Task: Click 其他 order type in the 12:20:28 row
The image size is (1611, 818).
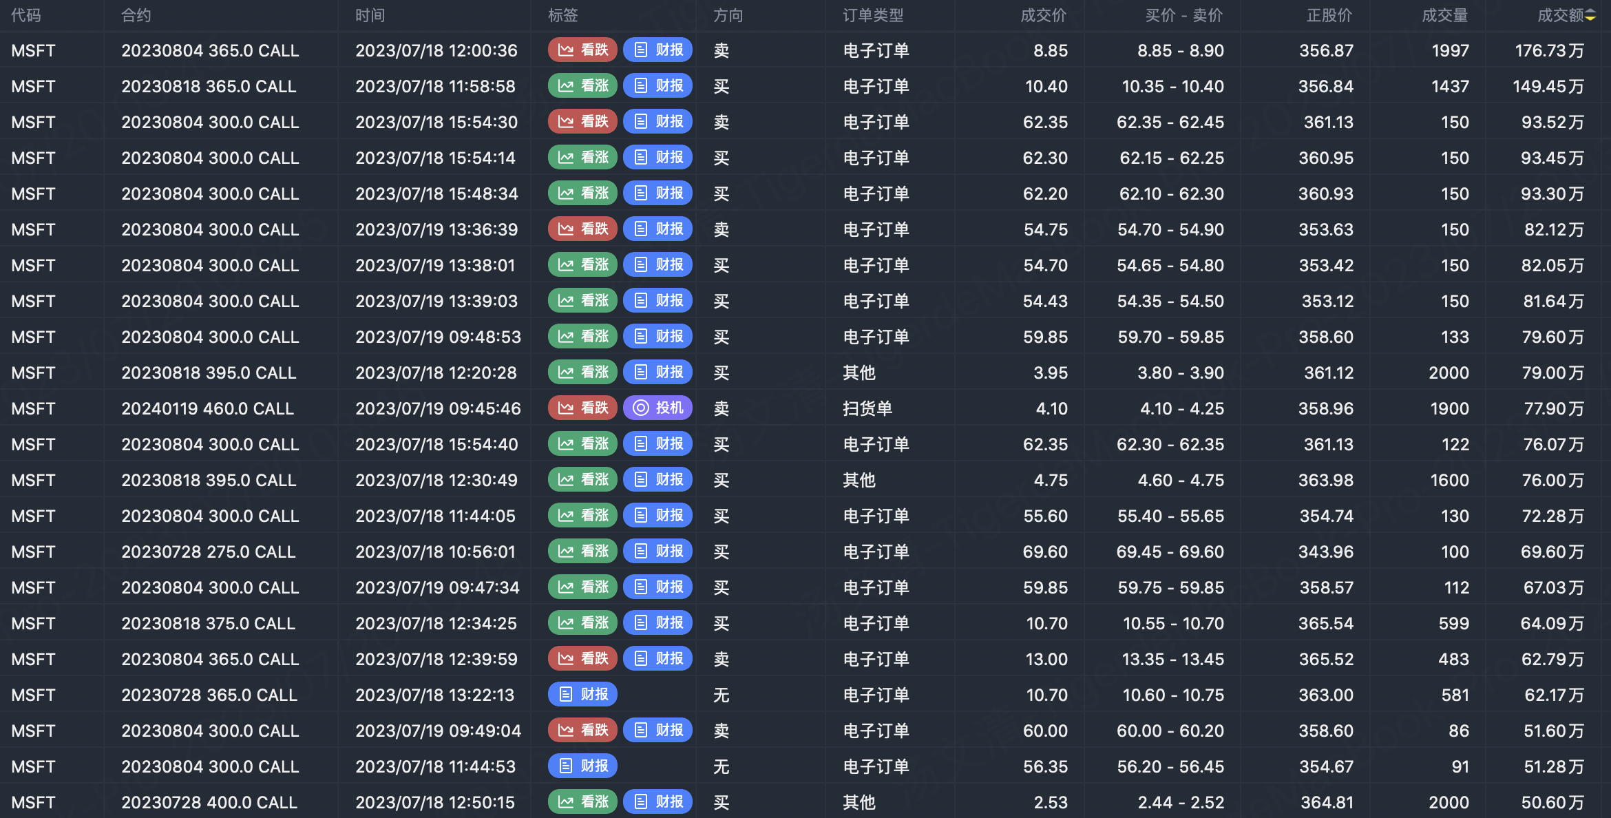Action: tap(859, 373)
